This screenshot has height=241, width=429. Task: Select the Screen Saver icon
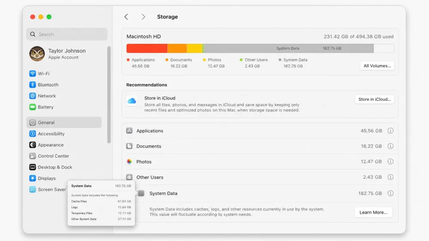33,189
